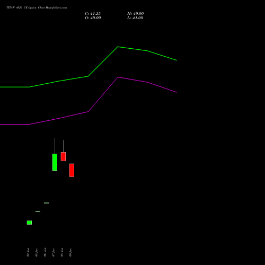Click the 06 Jan flat candlestick
265x265 pixels.
46,203
